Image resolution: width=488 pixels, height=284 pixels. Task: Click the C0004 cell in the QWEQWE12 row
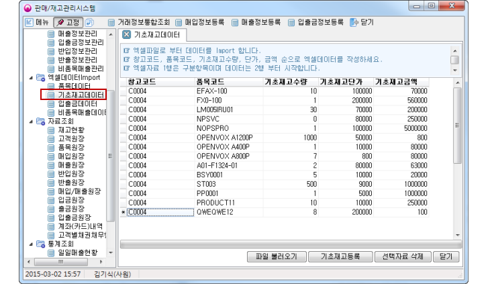pos(160,212)
